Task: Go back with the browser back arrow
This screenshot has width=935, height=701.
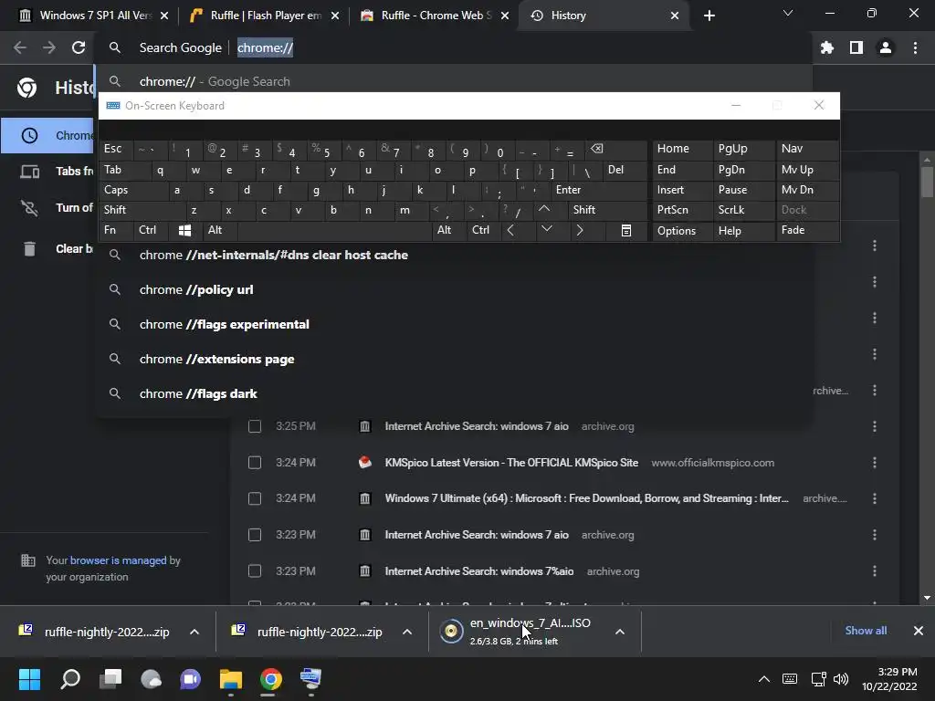Action: (20, 47)
